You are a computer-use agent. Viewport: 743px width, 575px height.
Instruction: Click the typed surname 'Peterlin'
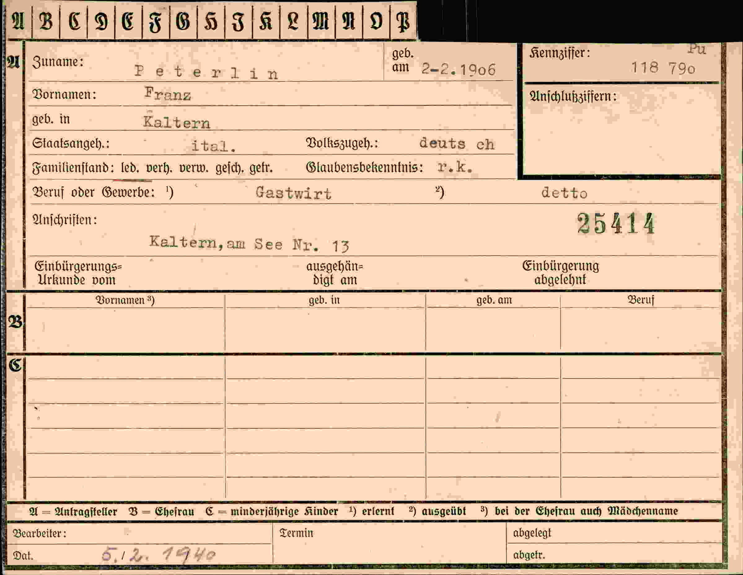click(x=206, y=72)
